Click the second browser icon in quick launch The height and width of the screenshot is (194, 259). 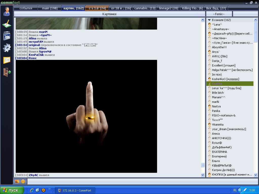(38, 190)
